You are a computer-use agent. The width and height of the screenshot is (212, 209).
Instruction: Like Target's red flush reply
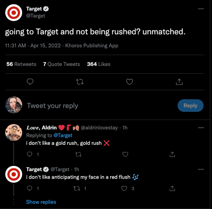(x=124, y=188)
